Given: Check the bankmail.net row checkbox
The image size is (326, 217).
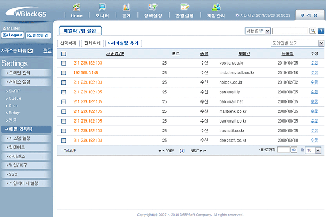Looking at the screenshot, I should point(64,102).
